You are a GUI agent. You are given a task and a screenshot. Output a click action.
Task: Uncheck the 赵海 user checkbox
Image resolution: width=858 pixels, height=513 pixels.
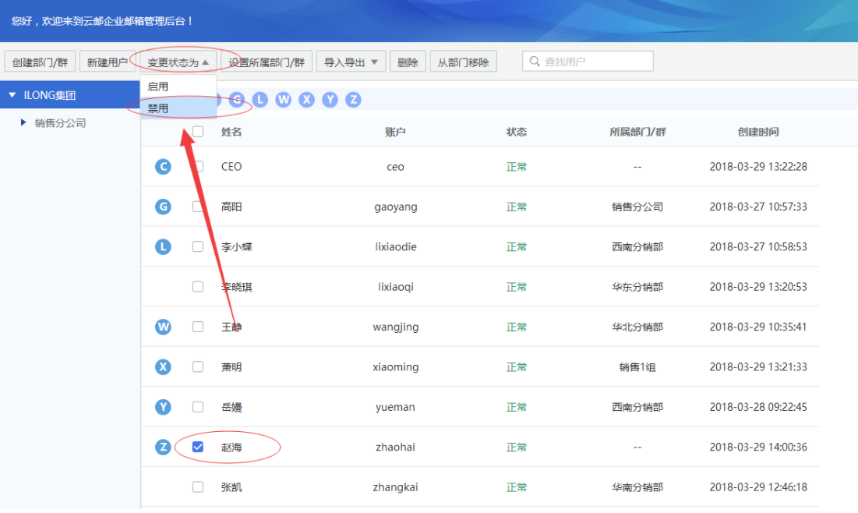(x=198, y=447)
